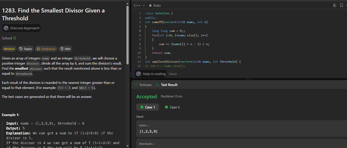Click the nums input value [1,2,5,9]
The width and height of the screenshot is (347, 148).
point(148,132)
